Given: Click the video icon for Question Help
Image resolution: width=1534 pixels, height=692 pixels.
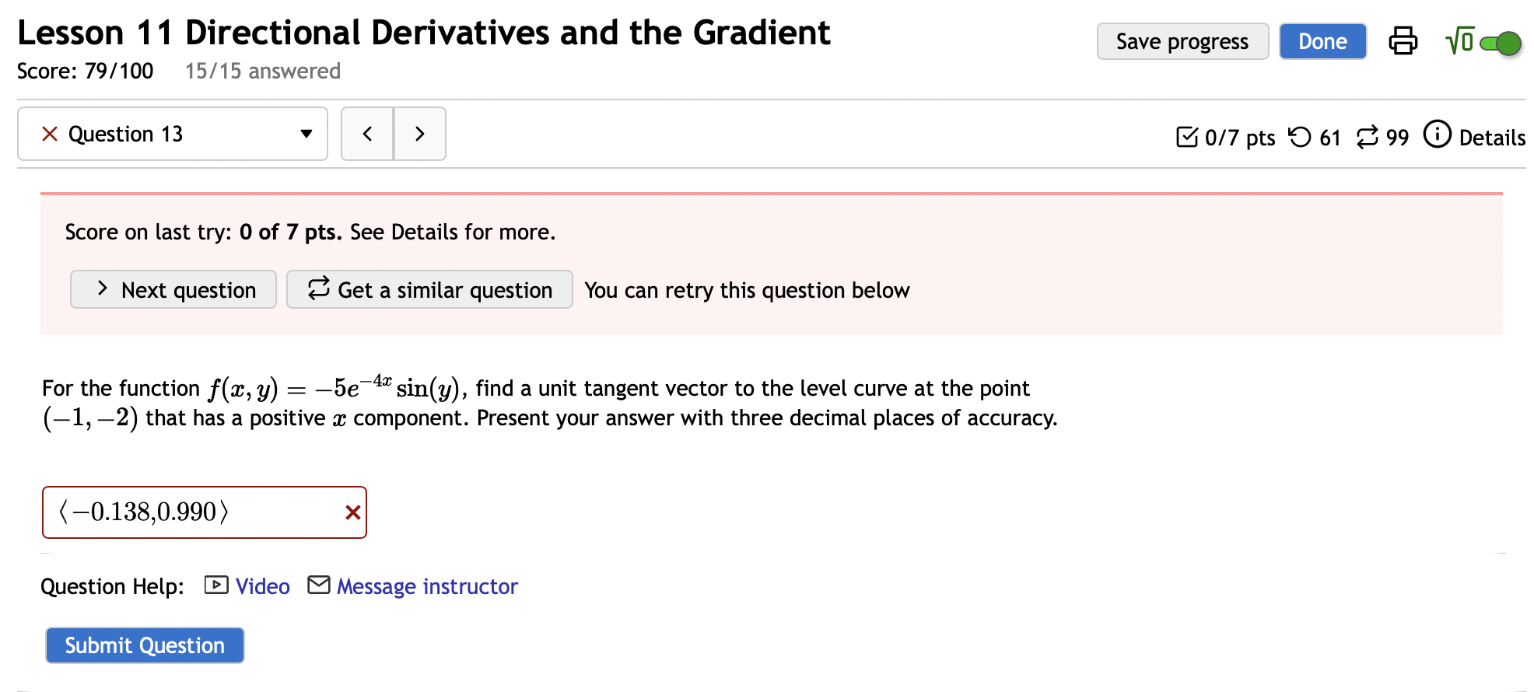Looking at the screenshot, I should (x=215, y=585).
